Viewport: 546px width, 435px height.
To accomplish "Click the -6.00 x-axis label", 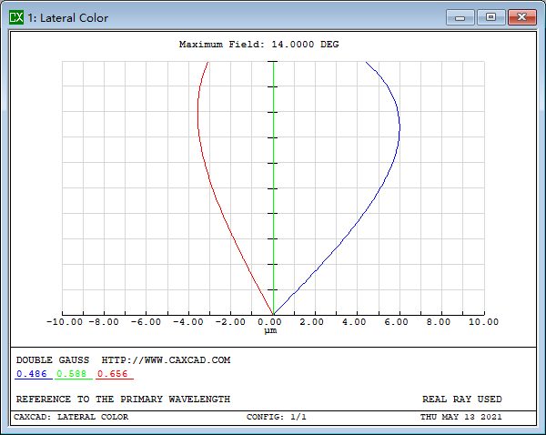I will click(x=146, y=322).
